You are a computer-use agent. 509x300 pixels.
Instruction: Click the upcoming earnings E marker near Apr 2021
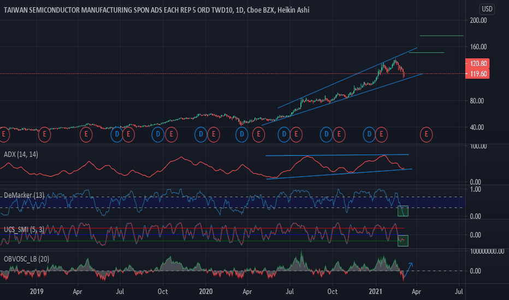(x=426, y=135)
